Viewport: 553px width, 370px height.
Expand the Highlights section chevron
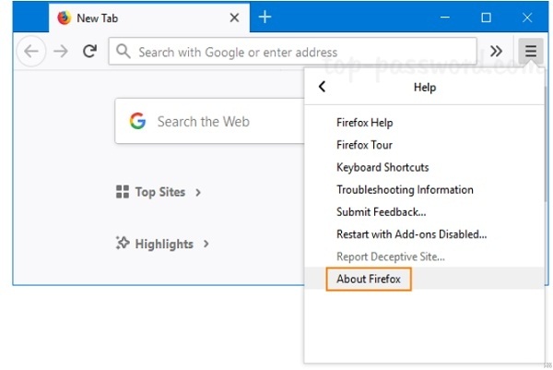[206, 244]
